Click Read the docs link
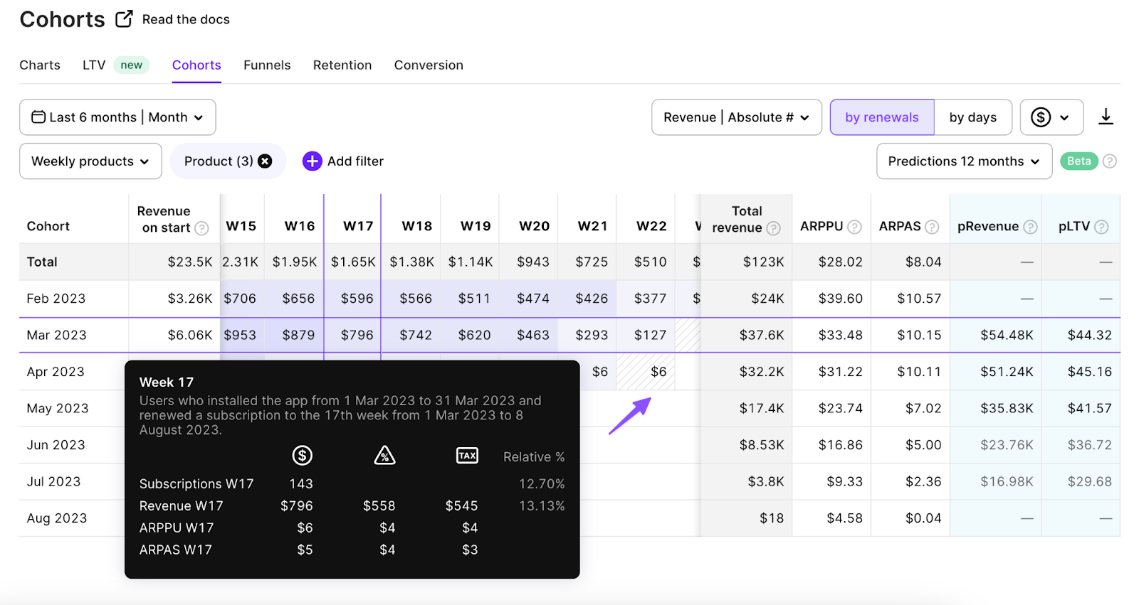Image resolution: width=1139 pixels, height=605 pixels. 186,19
